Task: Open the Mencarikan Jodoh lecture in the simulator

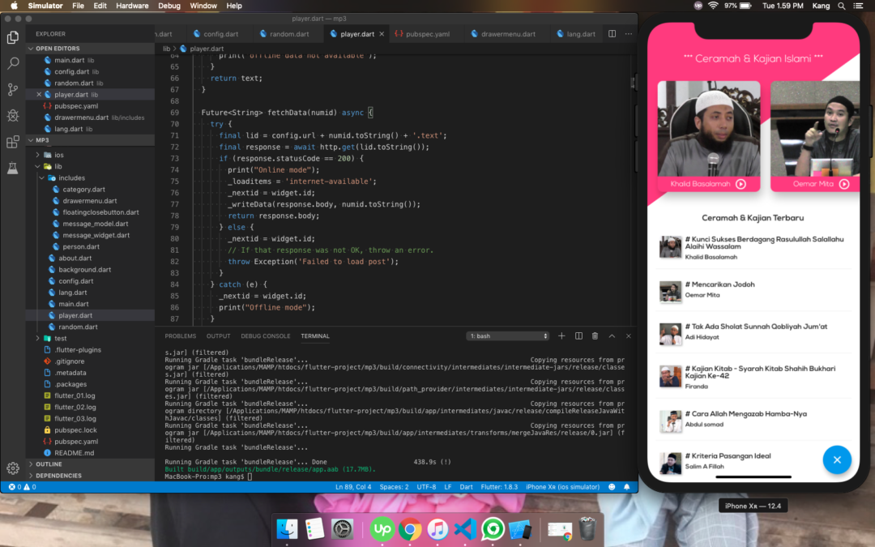Action: (753, 290)
